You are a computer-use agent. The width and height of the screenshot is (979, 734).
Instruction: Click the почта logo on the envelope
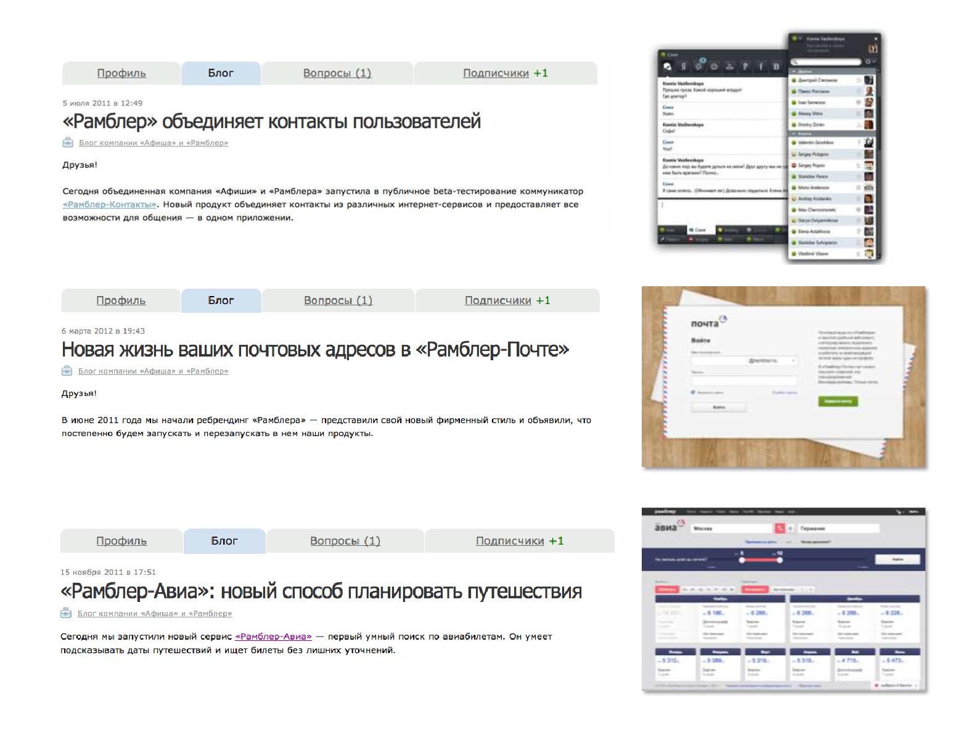pos(708,323)
